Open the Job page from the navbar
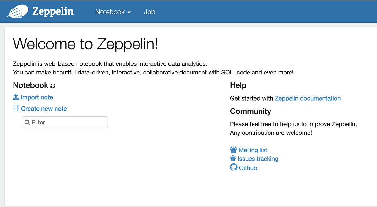 [149, 12]
